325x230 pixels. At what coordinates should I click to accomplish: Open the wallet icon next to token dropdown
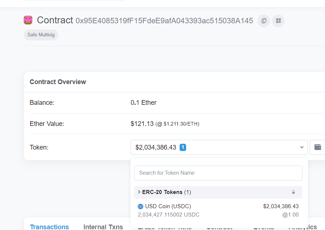(x=317, y=147)
